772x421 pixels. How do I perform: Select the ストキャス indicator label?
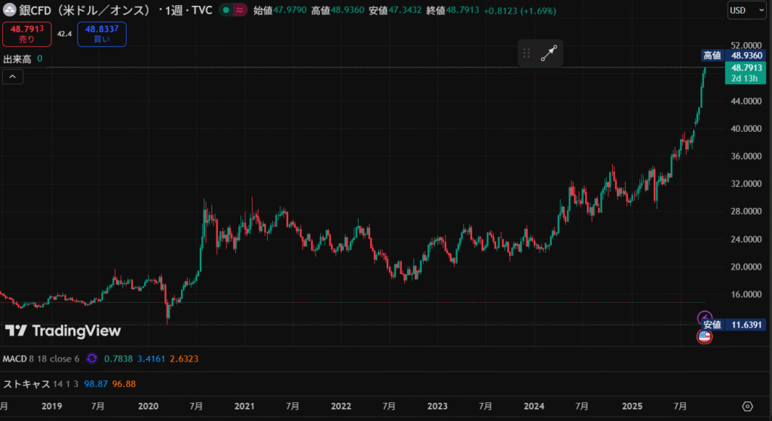tap(26, 384)
